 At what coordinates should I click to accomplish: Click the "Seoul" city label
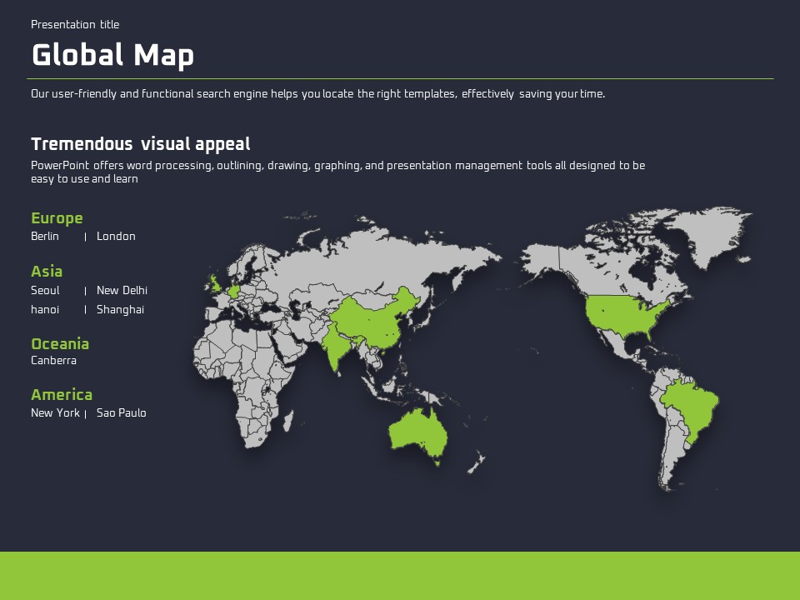[x=45, y=291]
